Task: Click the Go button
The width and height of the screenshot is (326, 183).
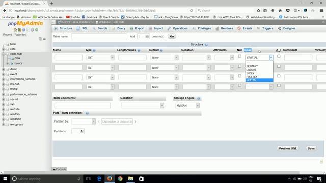Action: pyautogui.click(x=172, y=36)
